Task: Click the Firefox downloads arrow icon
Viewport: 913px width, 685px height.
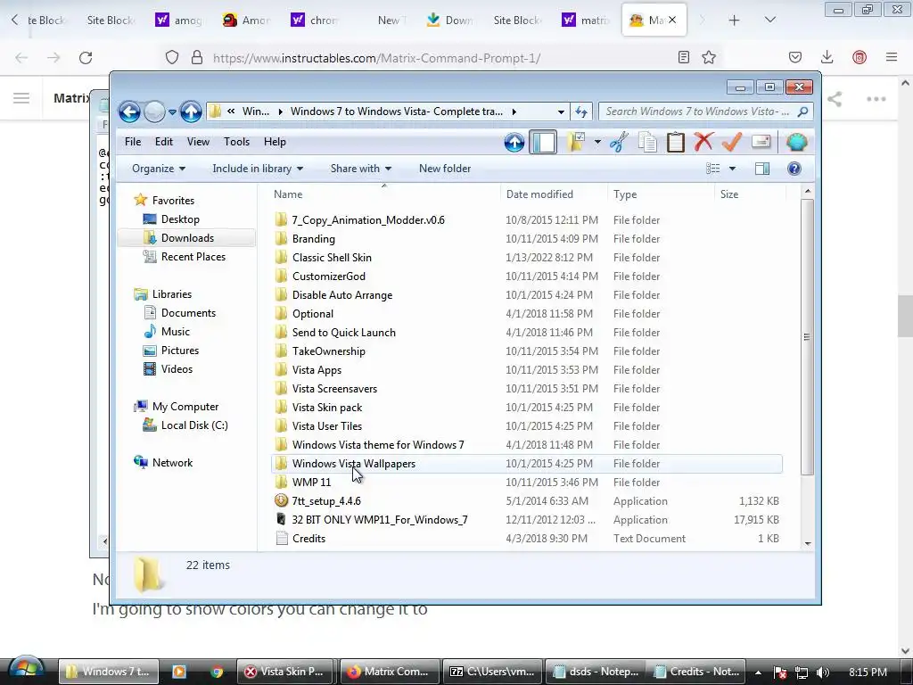Action: pyautogui.click(x=827, y=57)
